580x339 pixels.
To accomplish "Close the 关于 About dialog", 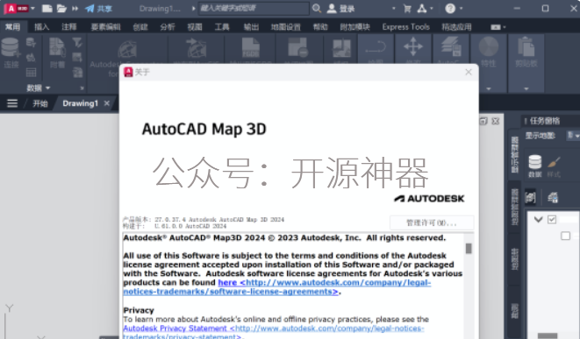I will [469, 72].
